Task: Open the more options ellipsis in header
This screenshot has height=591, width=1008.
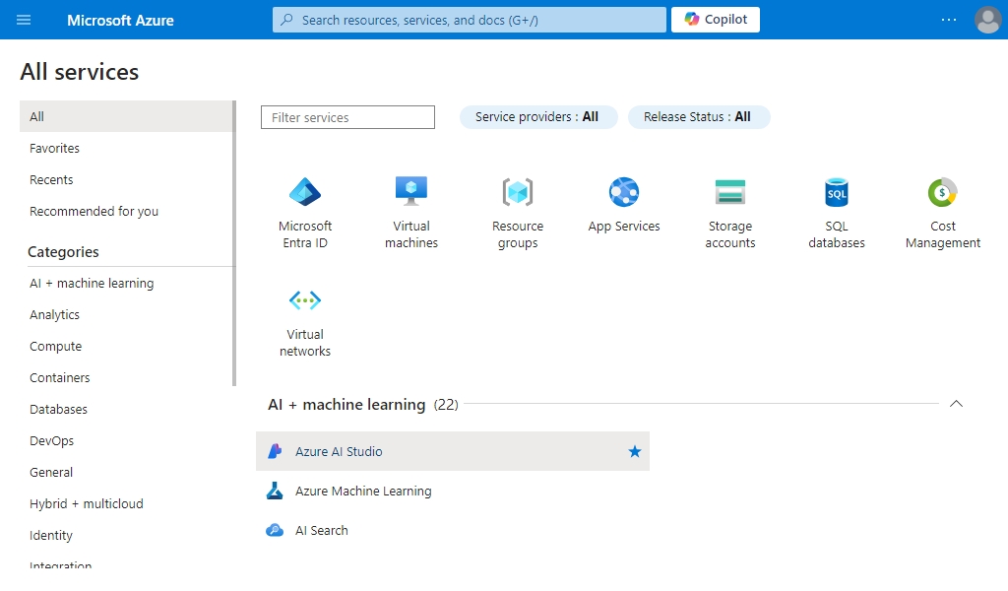Action: click(x=949, y=20)
